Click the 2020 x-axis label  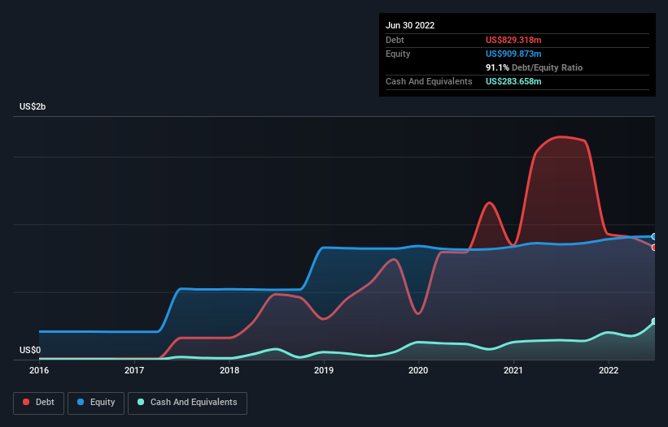coord(418,370)
